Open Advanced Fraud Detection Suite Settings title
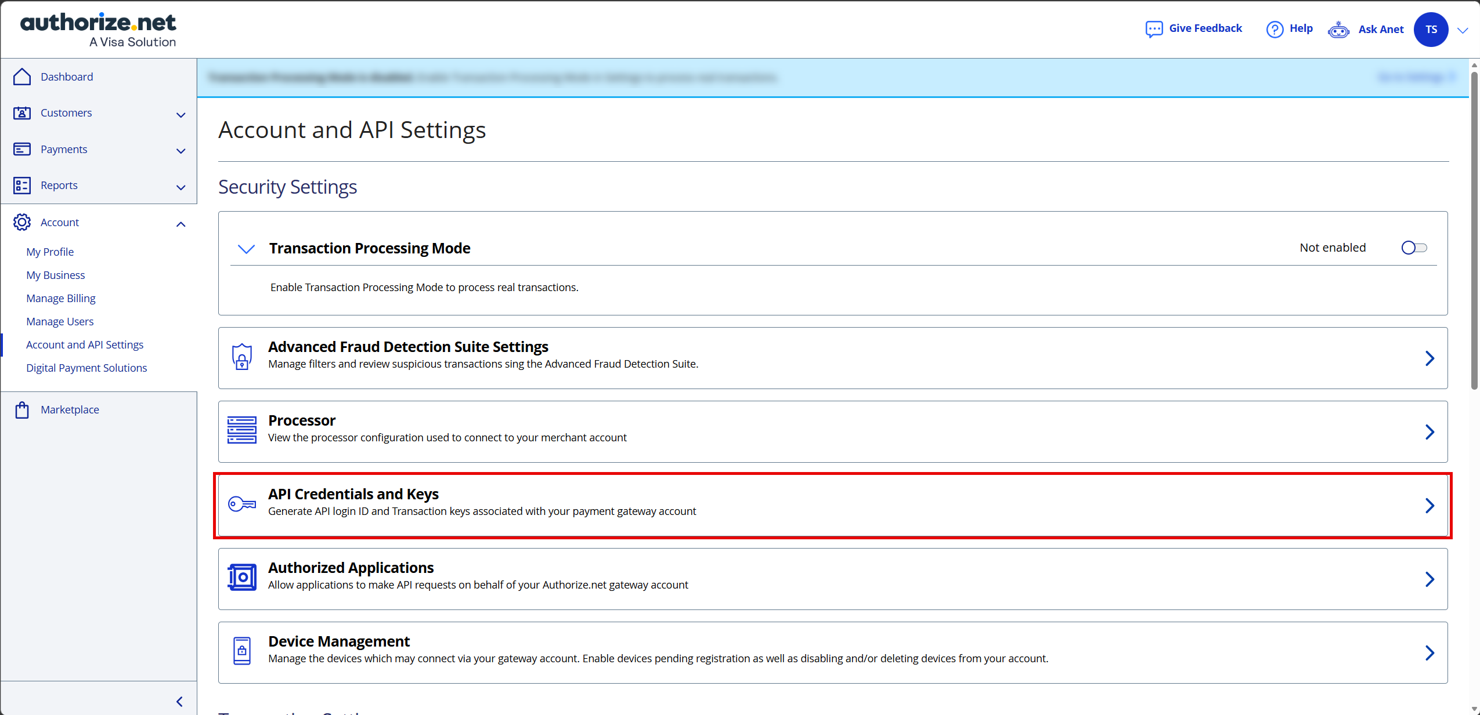Viewport: 1480px width, 715px height. [x=408, y=347]
